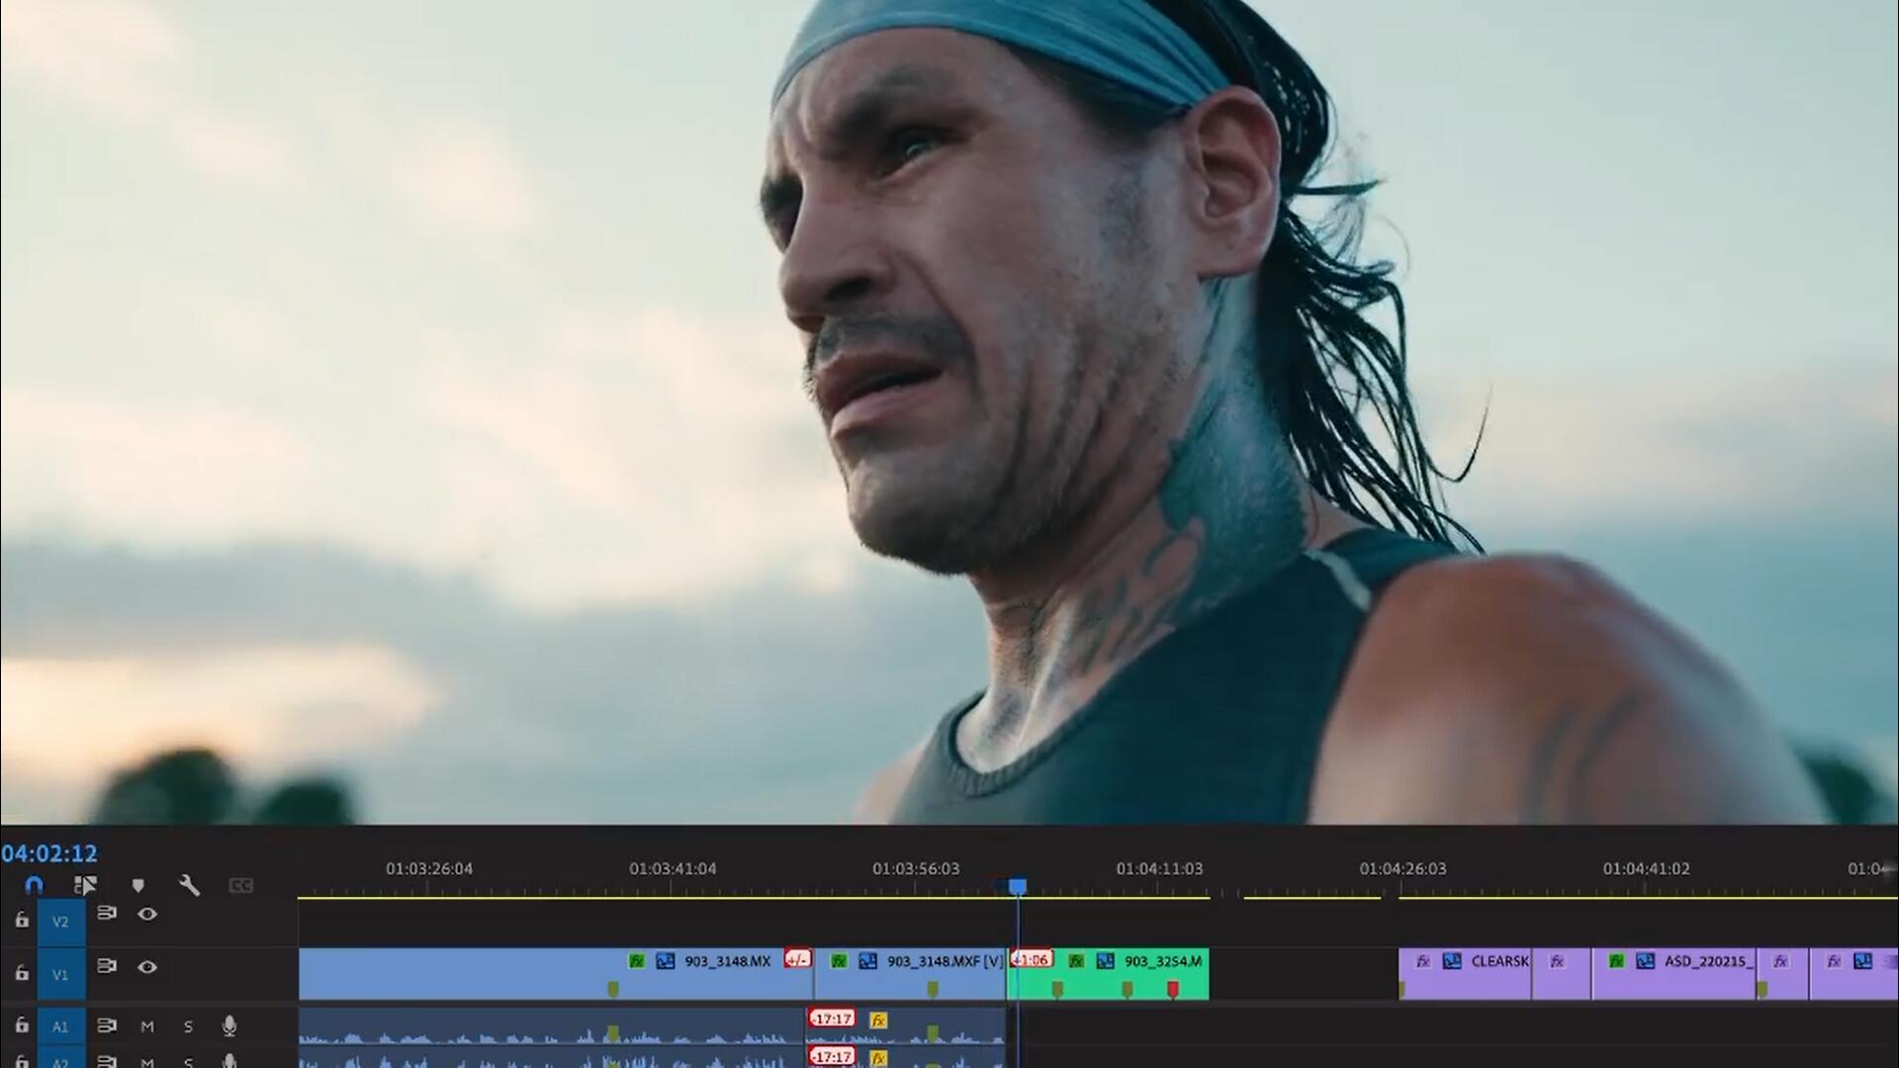Image resolution: width=1899 pixels, height=1068 pixels.
Task: Toggle the Snap magnet icon in timeline
Action: pyautogui.click(x=35, y=885)
